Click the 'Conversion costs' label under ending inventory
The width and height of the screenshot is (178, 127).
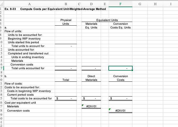[x=22, y=64]
